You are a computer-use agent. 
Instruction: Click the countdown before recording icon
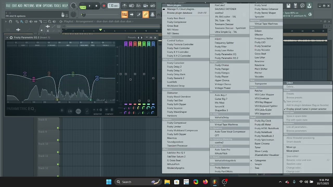tap(139, 6)
